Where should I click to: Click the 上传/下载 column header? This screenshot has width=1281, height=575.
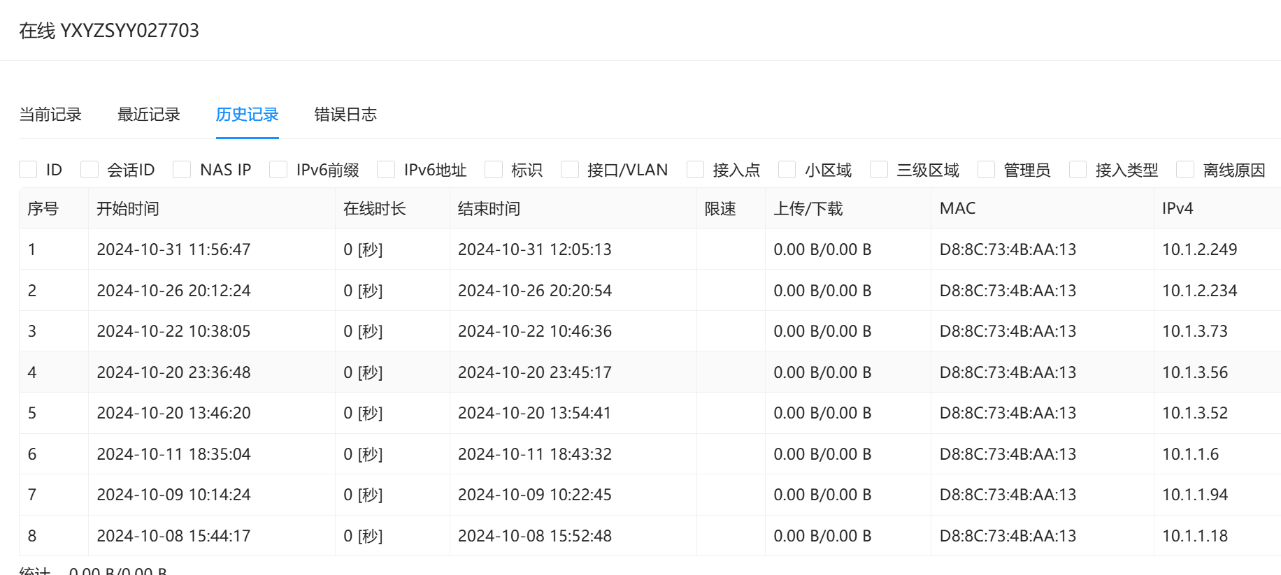click(808, 209)
